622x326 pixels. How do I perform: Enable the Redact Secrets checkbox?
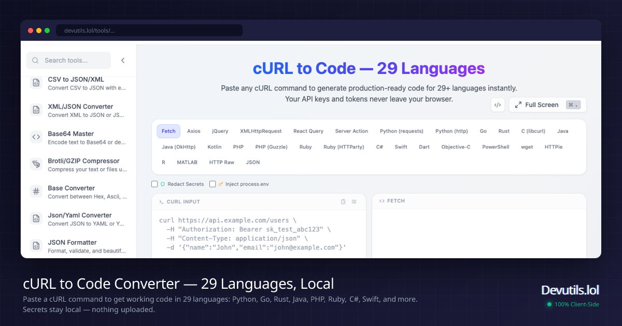tap(154, 184)
